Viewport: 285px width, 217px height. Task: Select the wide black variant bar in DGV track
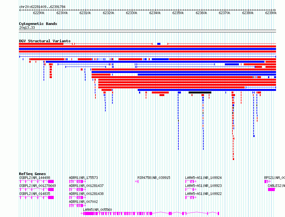200,92
